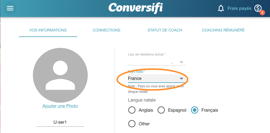Open the Lieu de résidence actuel dropdown
Image resolution: width=270 pixels, height=133 pixels.
pyautogui.click(x=157, y=62)
